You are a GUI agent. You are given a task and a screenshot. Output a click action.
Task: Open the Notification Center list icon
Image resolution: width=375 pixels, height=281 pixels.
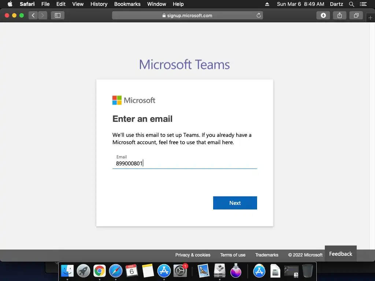coord(363,4)
